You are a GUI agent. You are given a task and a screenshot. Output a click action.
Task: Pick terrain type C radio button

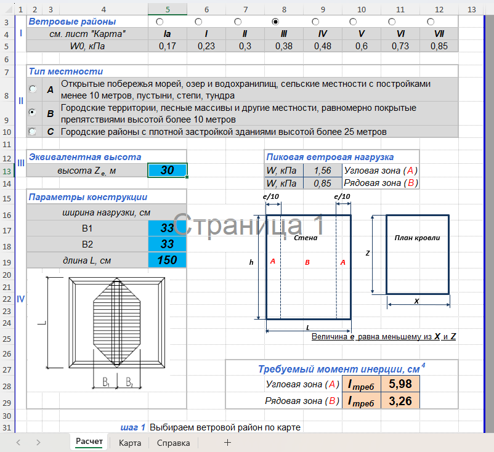pyautogui.click(x=32, y=131)
